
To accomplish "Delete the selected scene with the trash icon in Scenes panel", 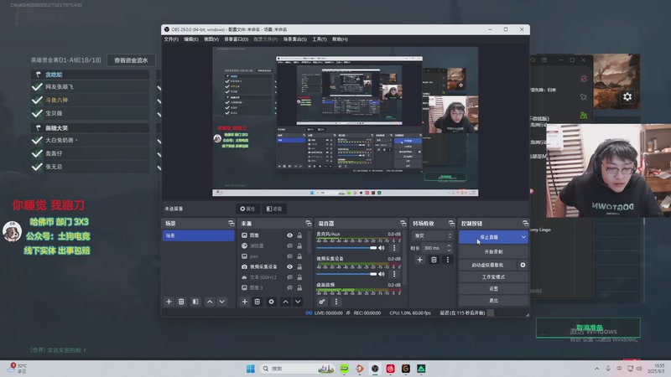I will tap(181, 302).
